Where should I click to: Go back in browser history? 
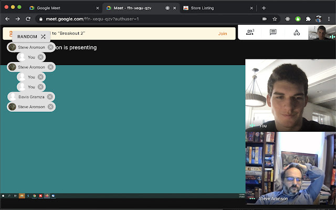pos(7,19)
